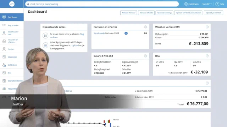This screenshot has width=227, height=127.
Task: Click the search magnifier icon
Action: click(28, 4)
